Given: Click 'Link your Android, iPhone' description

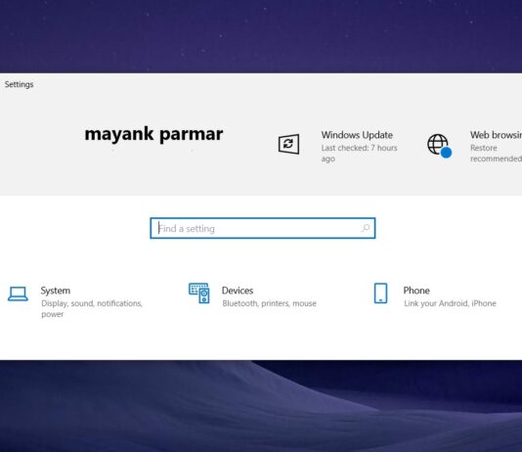Looking at the screenshot, I should [450, 303].
